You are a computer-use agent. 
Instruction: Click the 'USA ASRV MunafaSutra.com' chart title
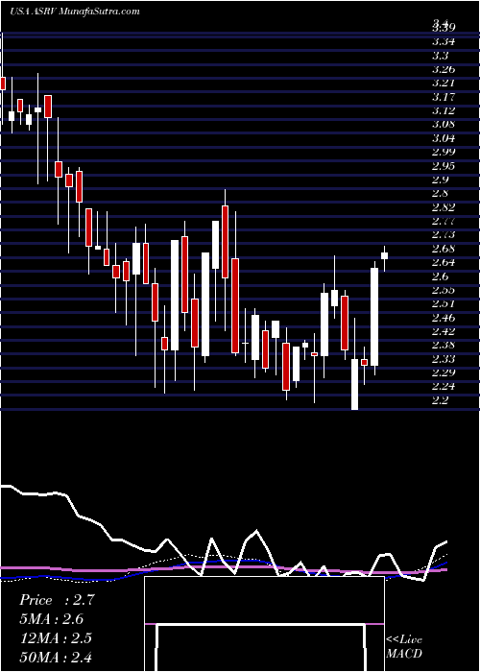[x=75, y=12]
